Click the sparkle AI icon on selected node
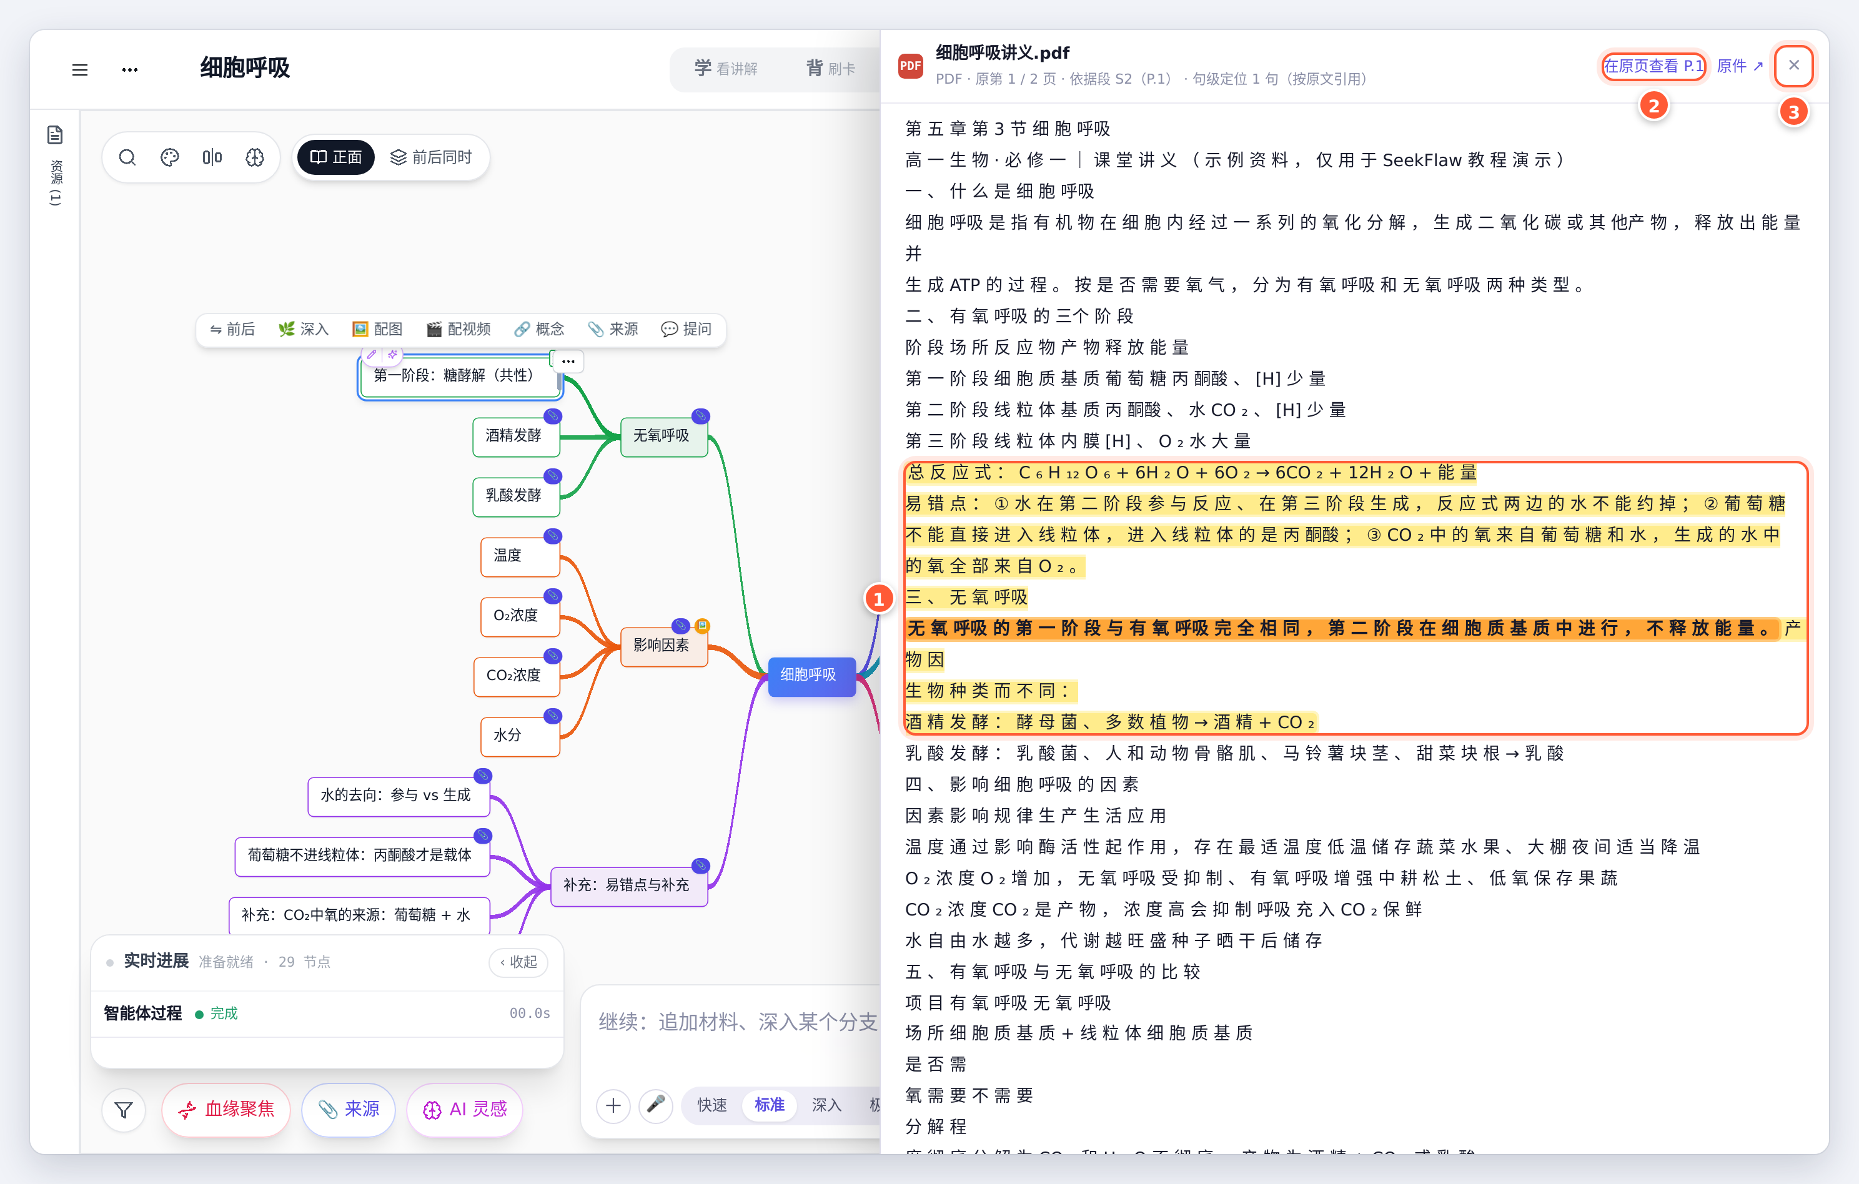This screenshot has width=1859, height=1184. 393,354
